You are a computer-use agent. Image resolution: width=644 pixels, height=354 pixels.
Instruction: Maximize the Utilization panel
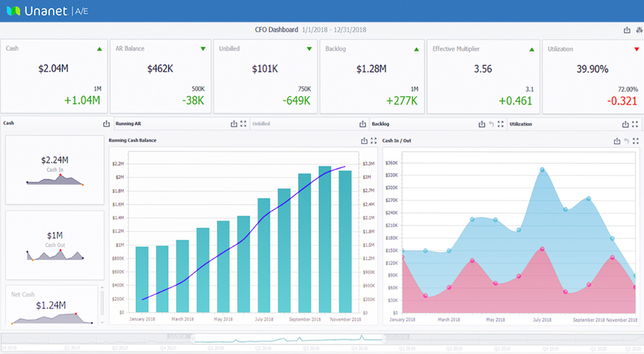(636, 124)
